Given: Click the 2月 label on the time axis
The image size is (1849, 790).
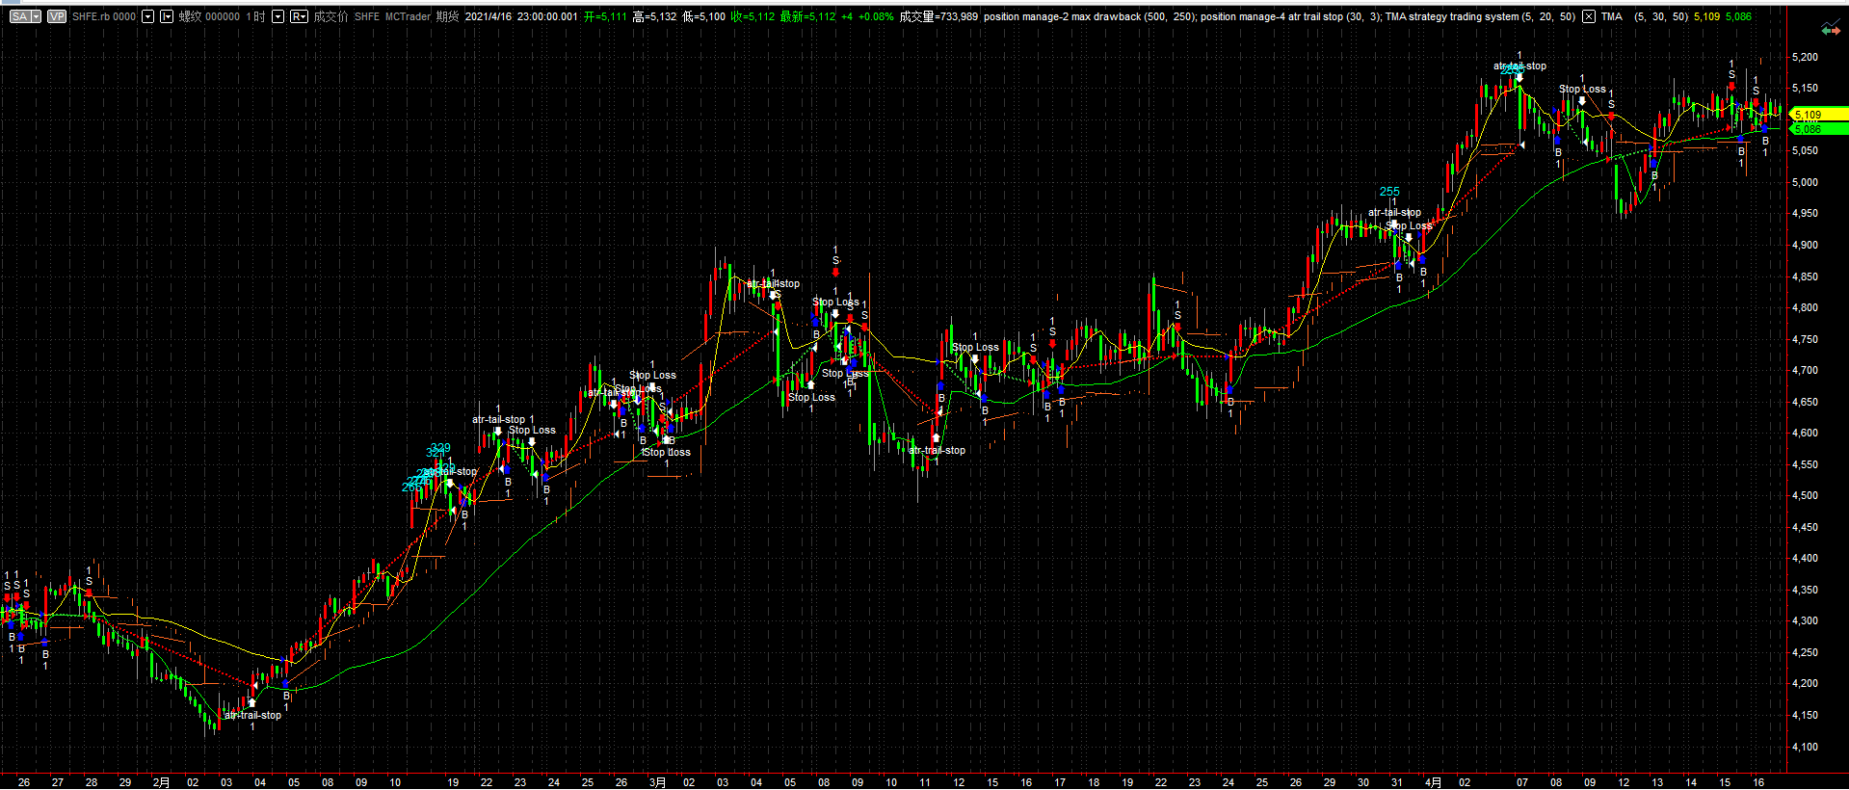Looking at the screenshot, I should [x=162, y=782].
